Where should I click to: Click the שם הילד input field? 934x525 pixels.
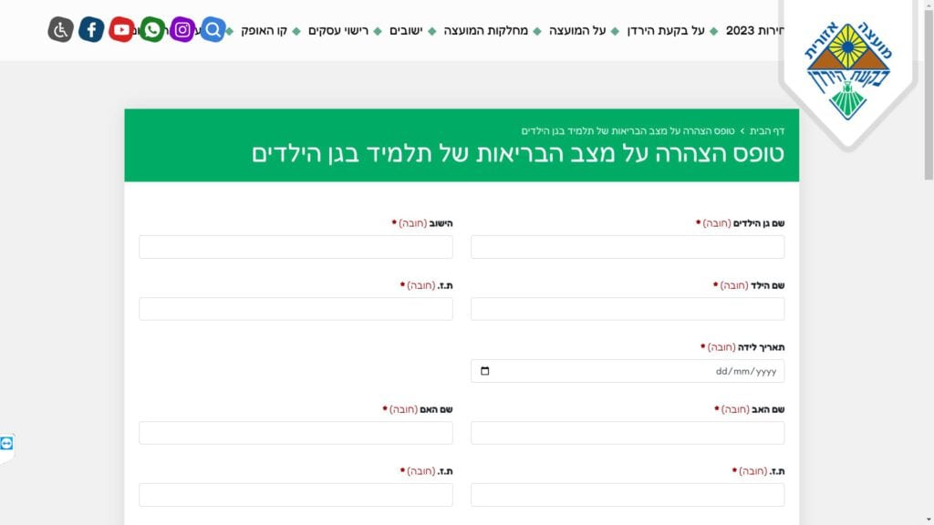tap(627, 309)
